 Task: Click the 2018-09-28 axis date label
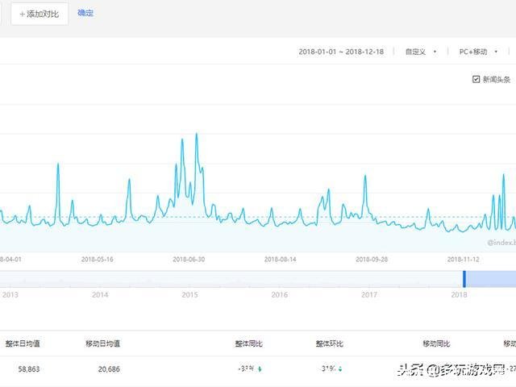372,260
